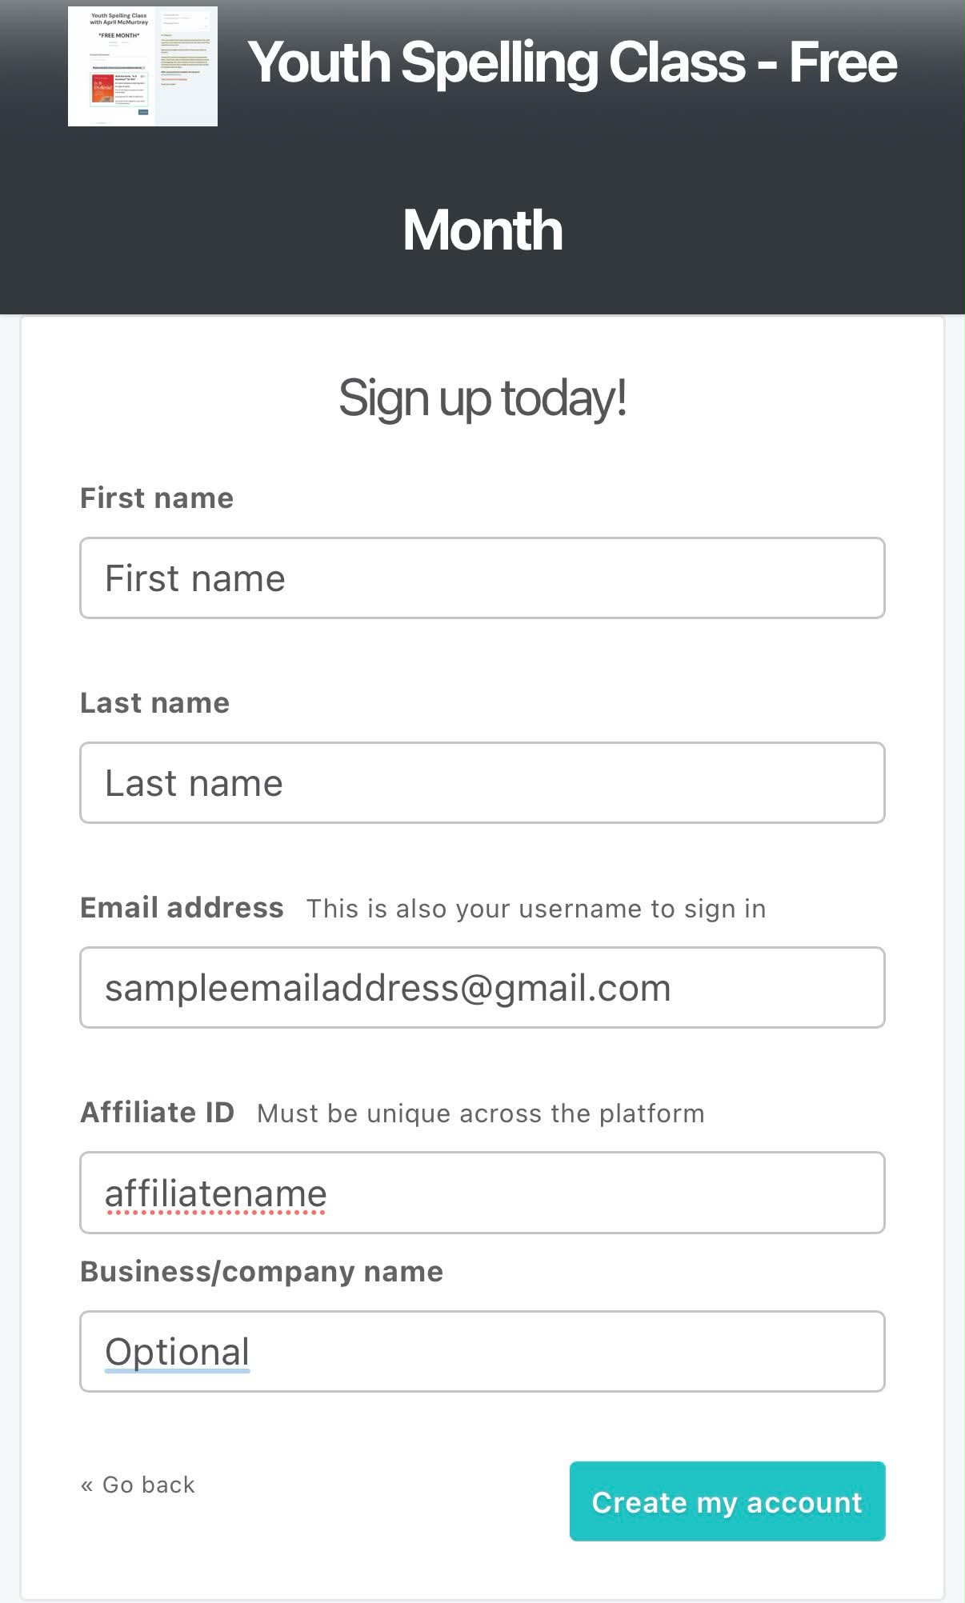The image size is (965, 1603).
Task: Click the Create my account button
Action: coord(727,1501)
